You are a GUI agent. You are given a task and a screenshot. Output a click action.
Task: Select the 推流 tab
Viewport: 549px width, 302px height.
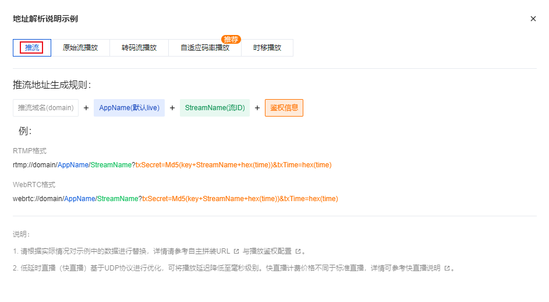click(x=32, y=48)
